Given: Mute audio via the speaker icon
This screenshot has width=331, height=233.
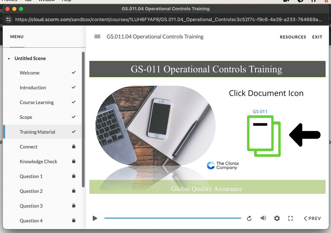Looking at the screenshot, I should tap(263, 218).
